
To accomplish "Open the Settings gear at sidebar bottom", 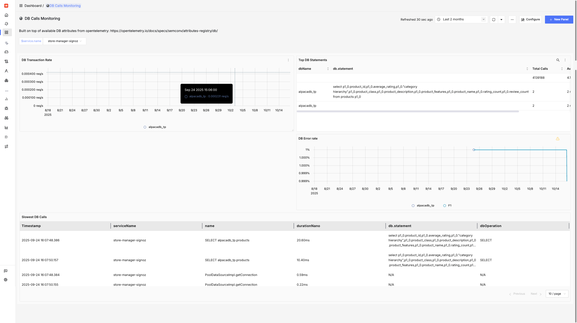I will point(6,280).
